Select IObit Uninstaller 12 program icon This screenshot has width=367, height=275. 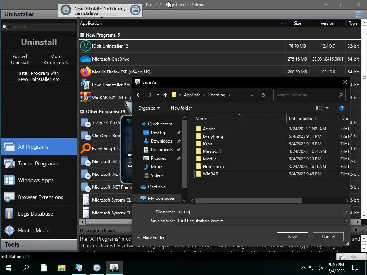tap(85, 46)
